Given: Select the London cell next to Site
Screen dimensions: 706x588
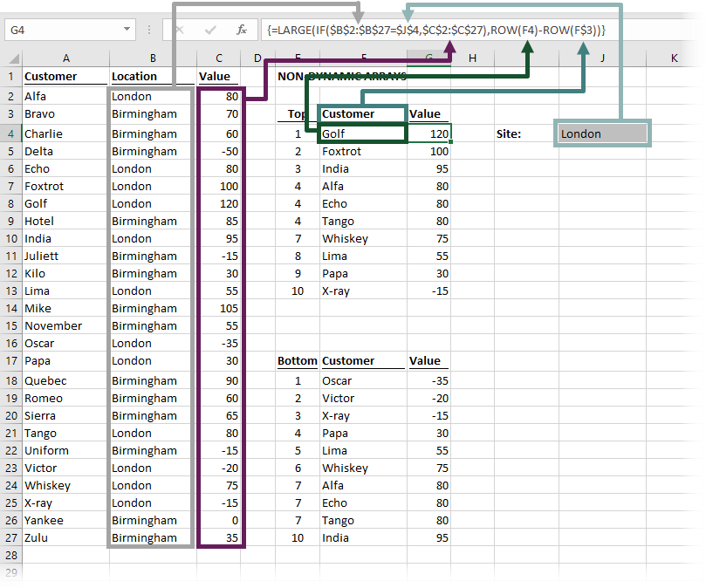Looking at the screenshot, I should (600, 133).
